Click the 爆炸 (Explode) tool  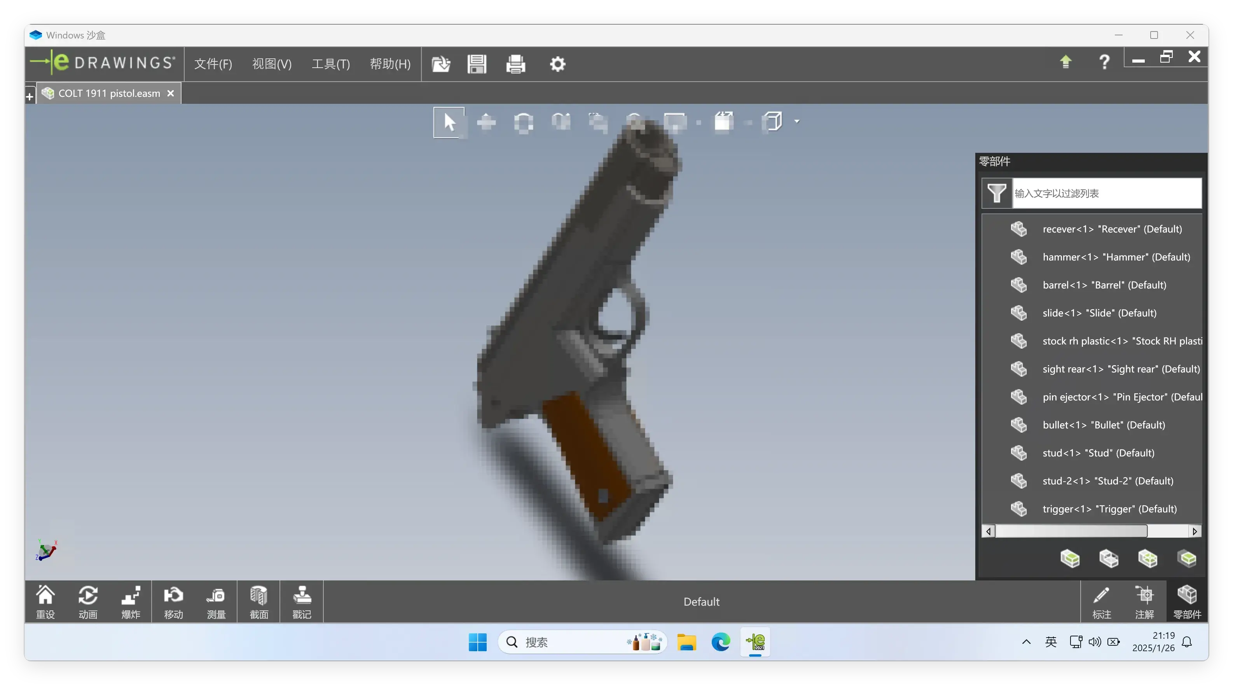pos(131,602)
